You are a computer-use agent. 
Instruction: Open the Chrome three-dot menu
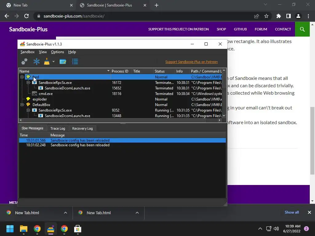point(308,16)
